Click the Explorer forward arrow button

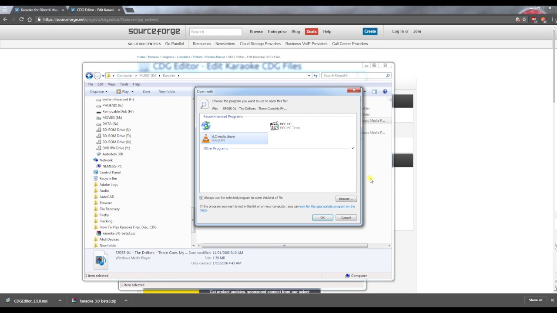tap(97, 76)
